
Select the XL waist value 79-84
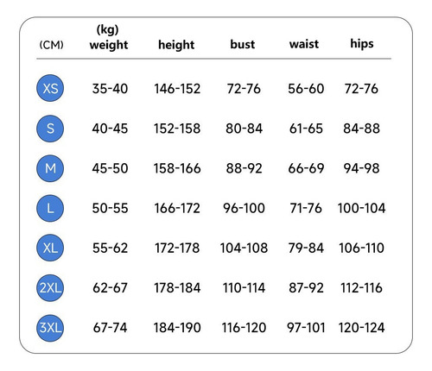[x=306, y=248]
